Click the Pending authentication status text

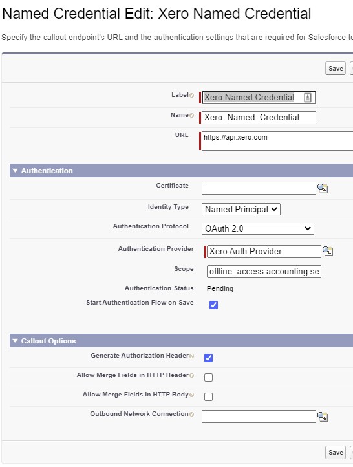(220, 288)
